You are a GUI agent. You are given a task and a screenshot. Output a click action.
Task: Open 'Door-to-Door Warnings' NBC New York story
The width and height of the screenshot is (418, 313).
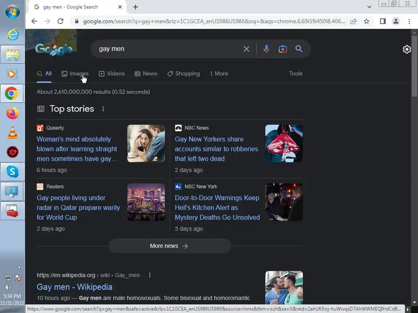coord(217,207)
